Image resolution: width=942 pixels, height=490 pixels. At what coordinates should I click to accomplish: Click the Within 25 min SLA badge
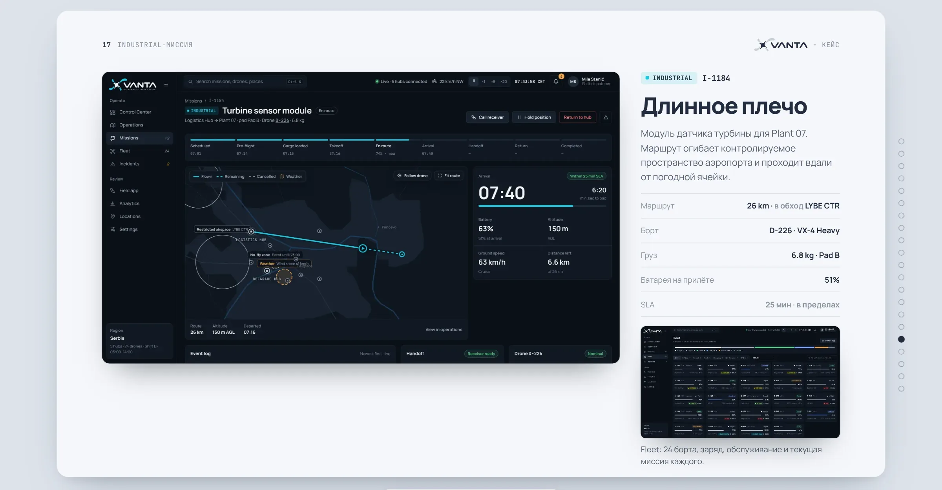[x=586, y=176]
